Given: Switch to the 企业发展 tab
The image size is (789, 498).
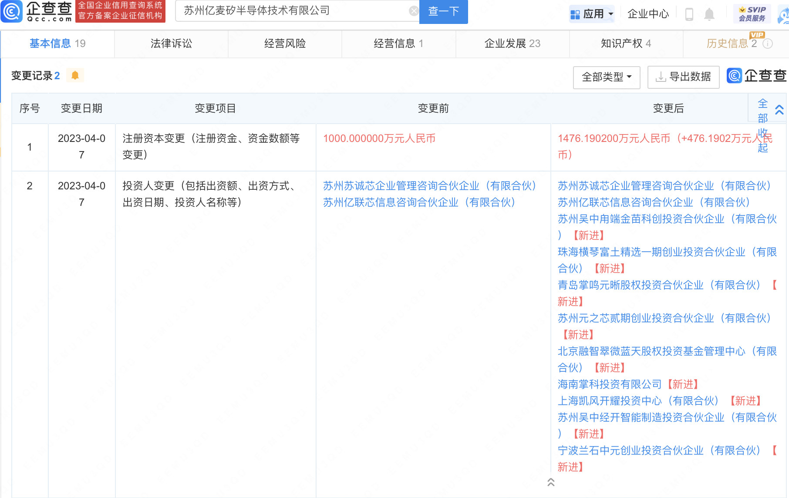Looking at the screenshot, I should point(513,44).
